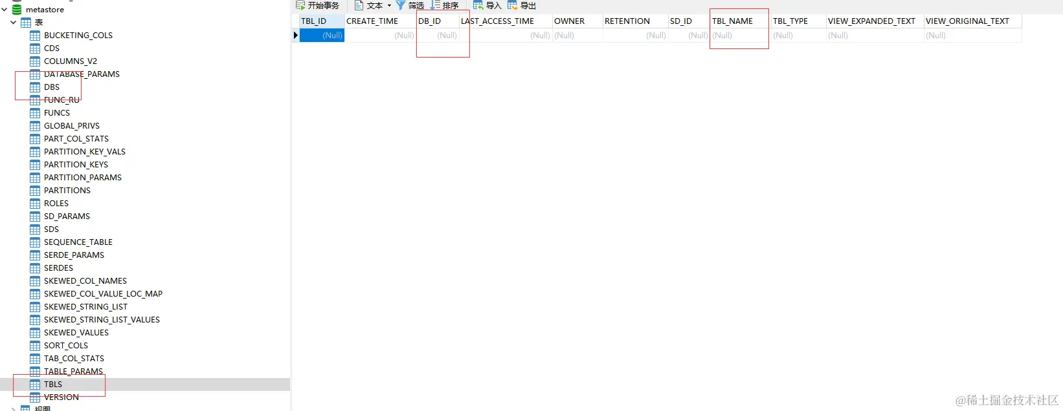The image size is (1063, 411).
Task: Collapse the metastore database node
Action: point(5,10)
